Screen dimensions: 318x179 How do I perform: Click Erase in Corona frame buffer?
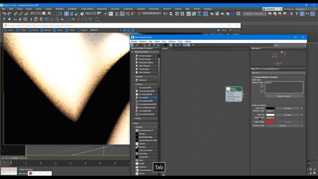pos(58,30)
